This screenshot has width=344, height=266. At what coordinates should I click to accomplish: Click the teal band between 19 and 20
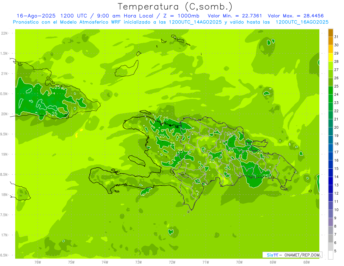(x=331, y=131)
